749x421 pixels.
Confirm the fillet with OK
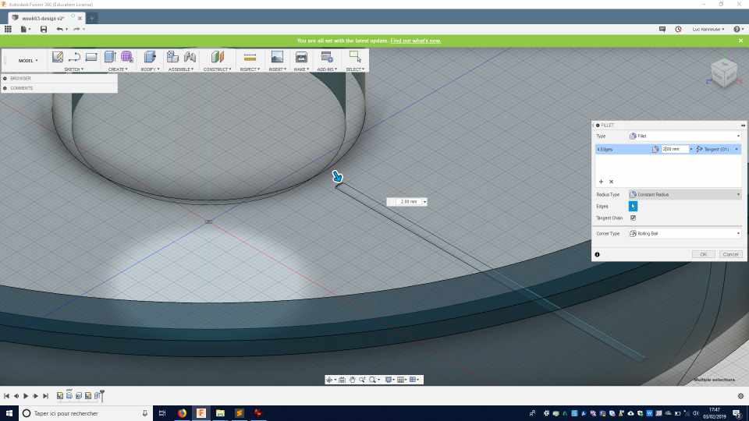point(703,254)
